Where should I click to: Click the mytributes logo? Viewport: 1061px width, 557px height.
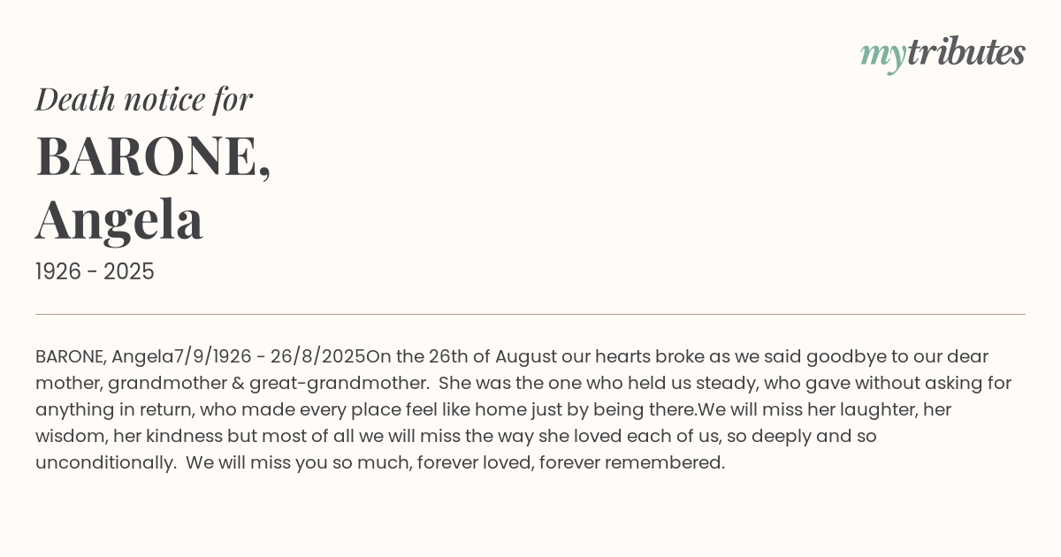[942, 54]
